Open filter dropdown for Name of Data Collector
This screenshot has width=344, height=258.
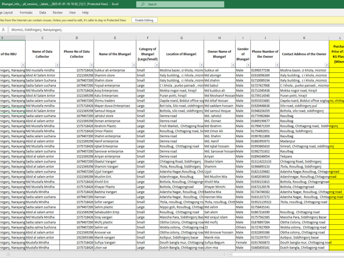(x=57, y=65)
